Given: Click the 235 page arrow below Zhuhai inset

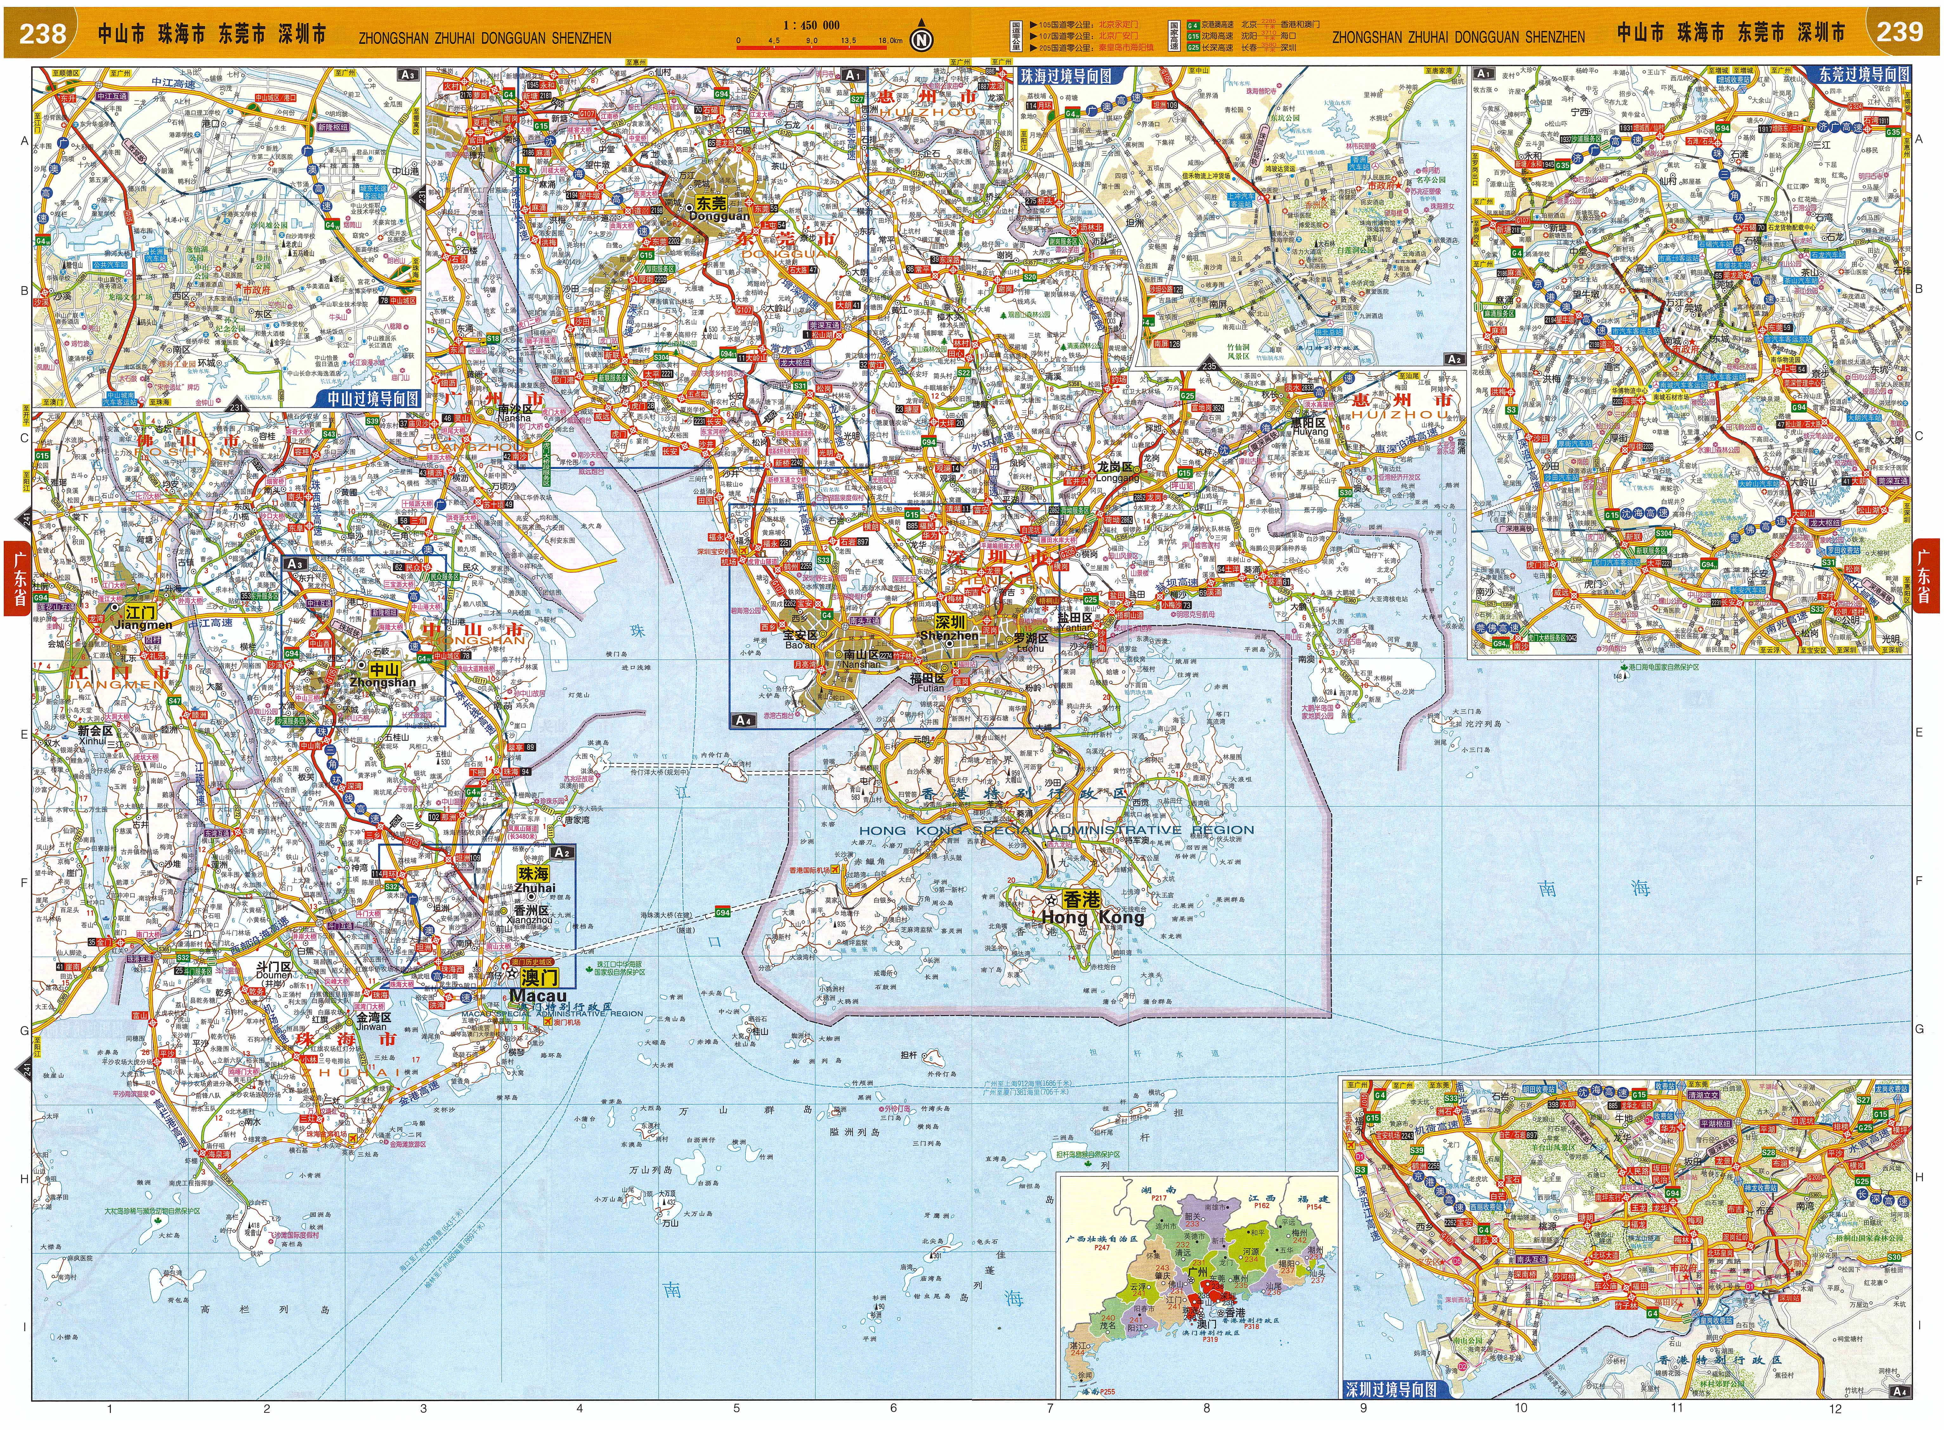Looking at the screenshot, I should coord(1209,365).
